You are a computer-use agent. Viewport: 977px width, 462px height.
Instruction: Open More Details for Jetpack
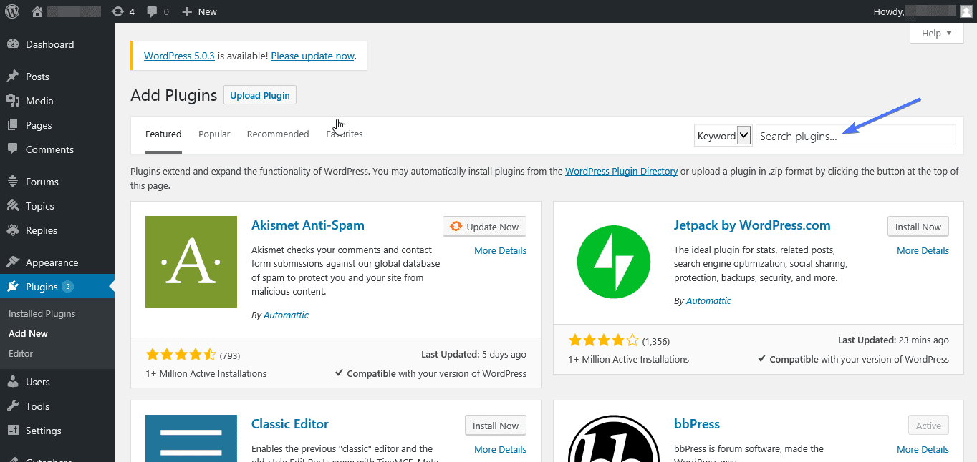tap(923, 251)
